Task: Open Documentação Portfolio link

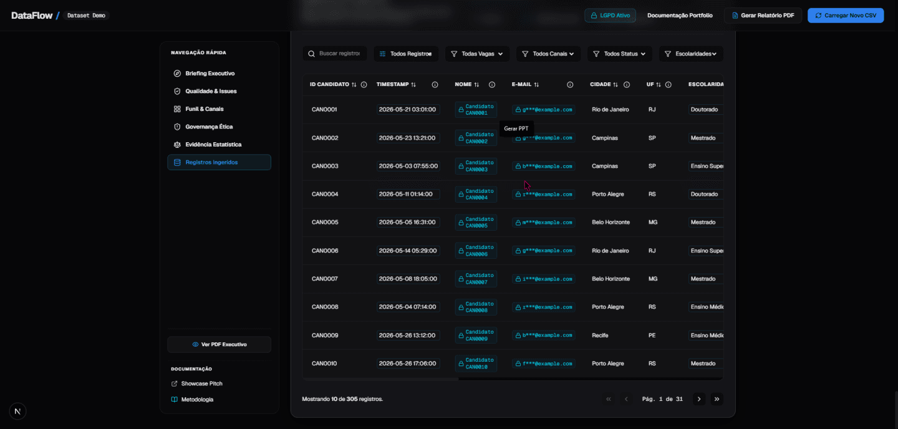Action: (680, 16)
